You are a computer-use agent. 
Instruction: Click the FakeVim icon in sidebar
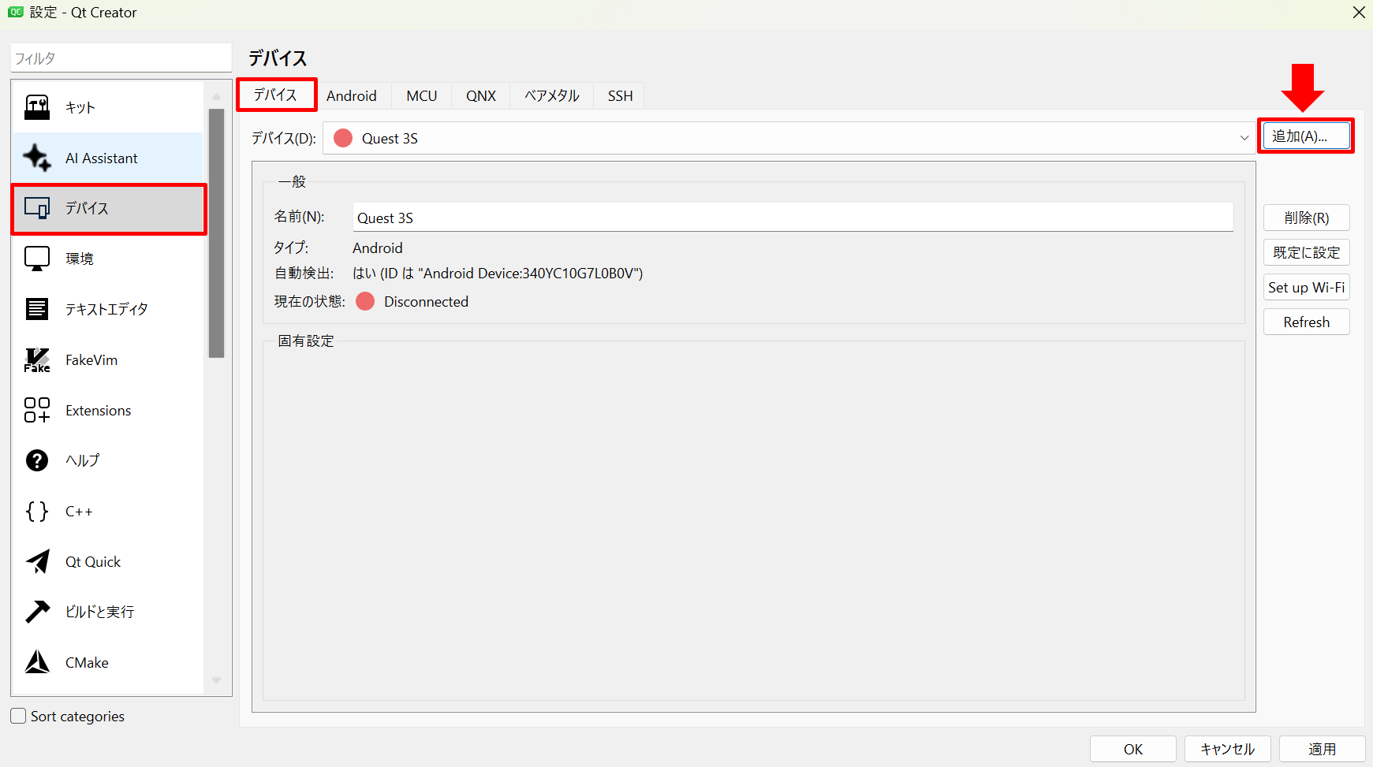[x=37, y=360]
